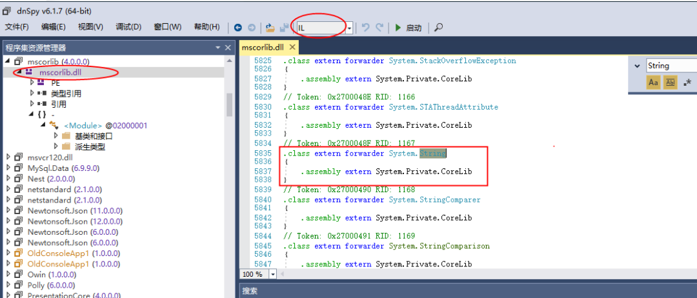Image resolution: width=697 pixels, height=298 pixels.
Task: Open the 文件(F) menu
Action: tap(17, 27)
